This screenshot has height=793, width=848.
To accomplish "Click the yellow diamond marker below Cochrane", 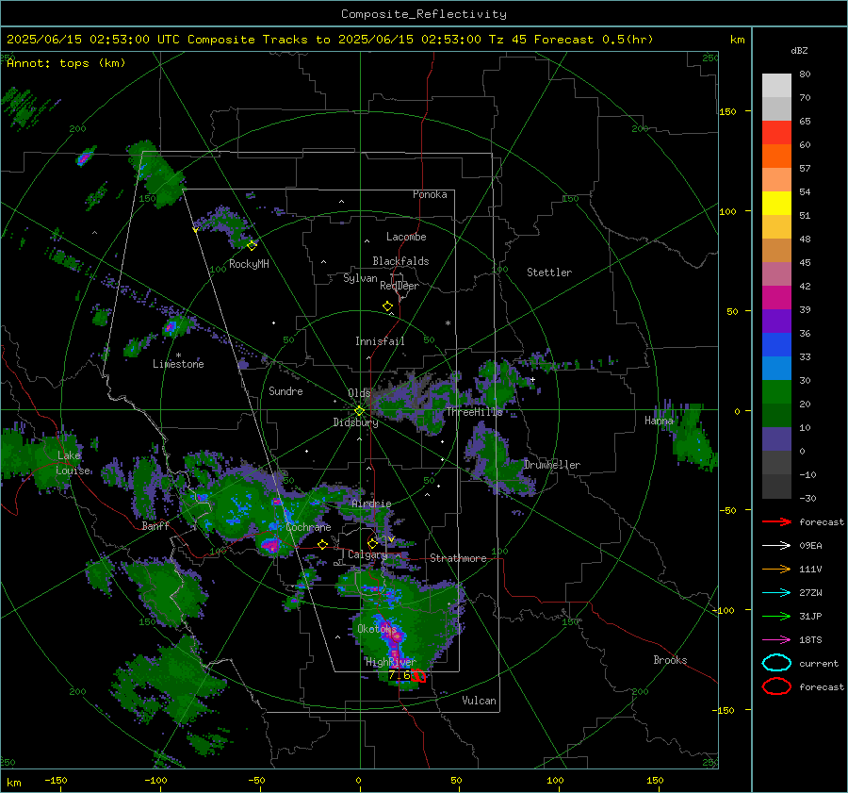I will 322,545.
